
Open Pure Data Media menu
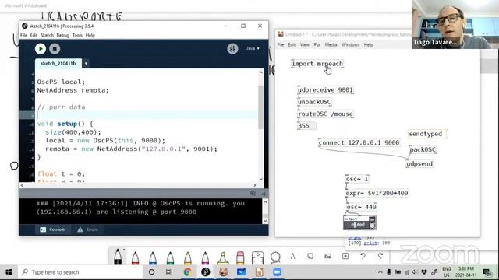pos(331,45)
